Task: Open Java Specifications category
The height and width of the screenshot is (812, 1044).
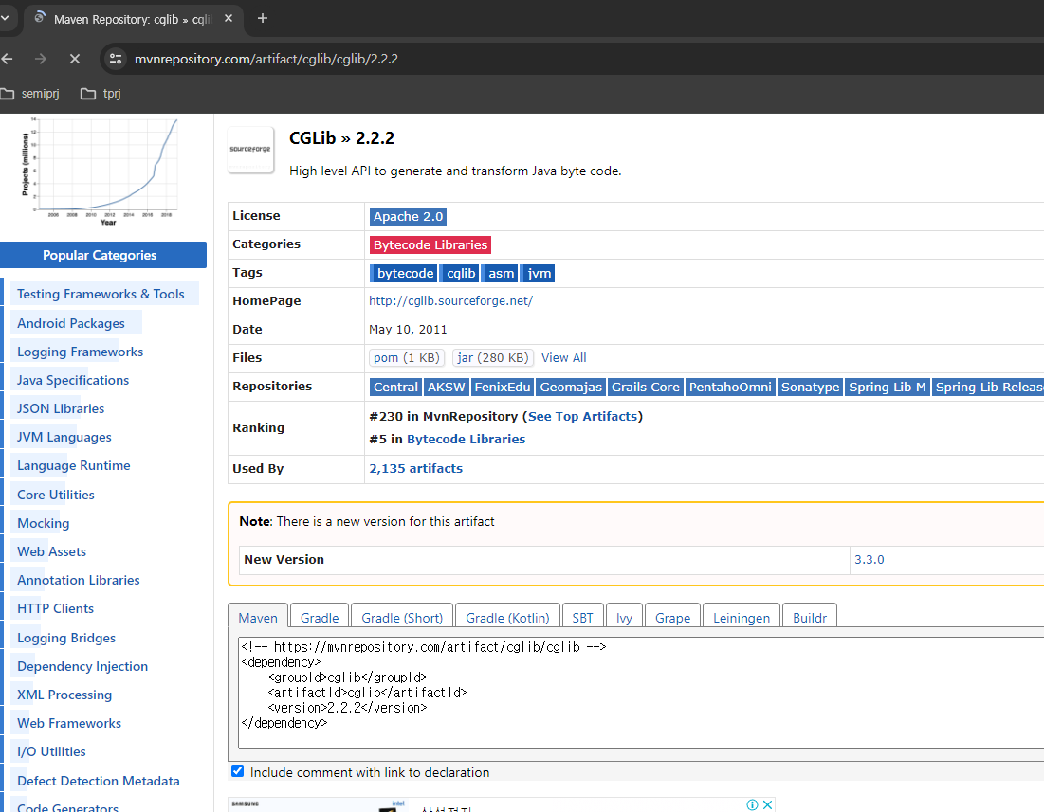Action: coord(73,380)
